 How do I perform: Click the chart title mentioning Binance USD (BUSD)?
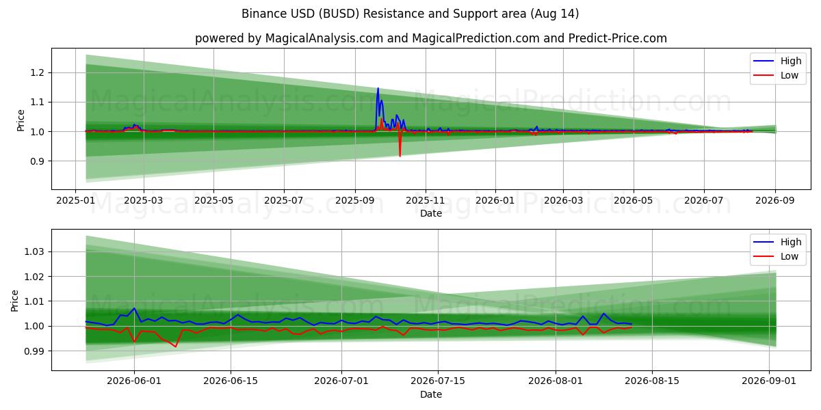[410, 14]
